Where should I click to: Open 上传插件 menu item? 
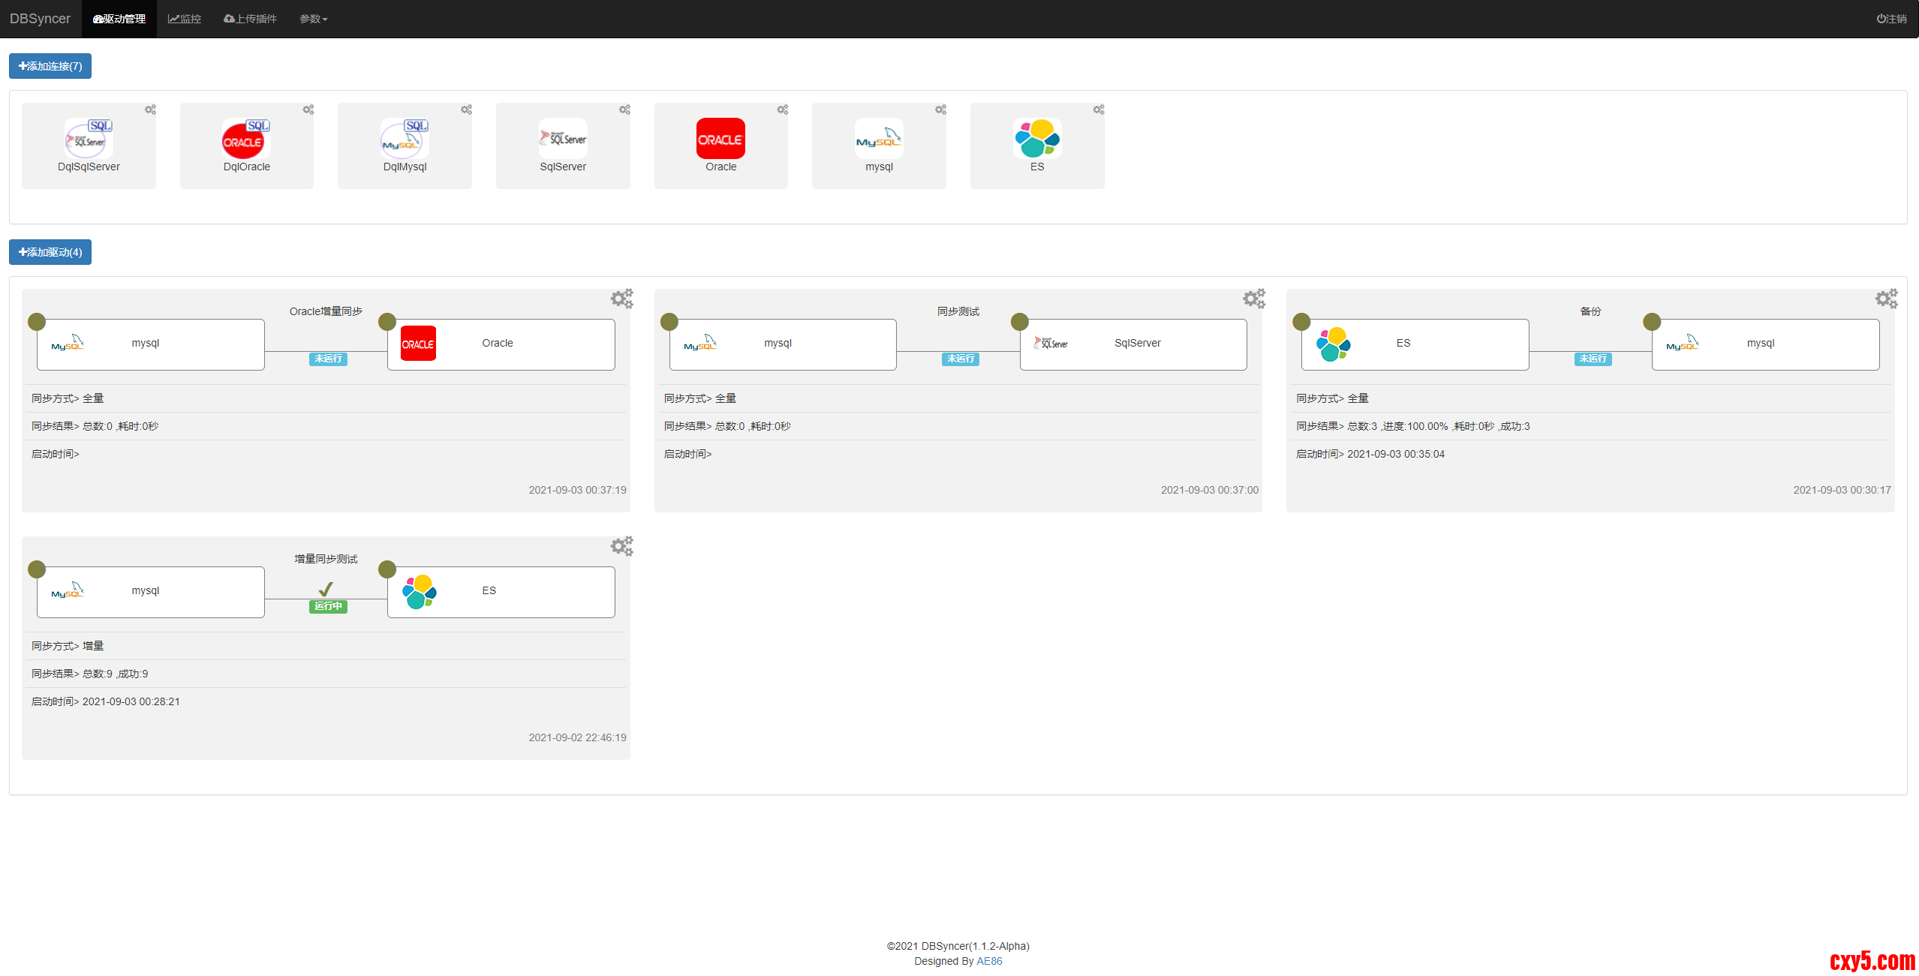(x=251, y=19)
